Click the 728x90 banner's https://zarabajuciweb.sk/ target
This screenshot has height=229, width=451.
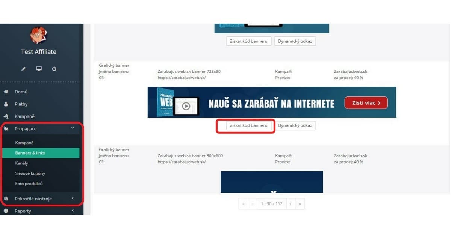[x=182, y=78]
